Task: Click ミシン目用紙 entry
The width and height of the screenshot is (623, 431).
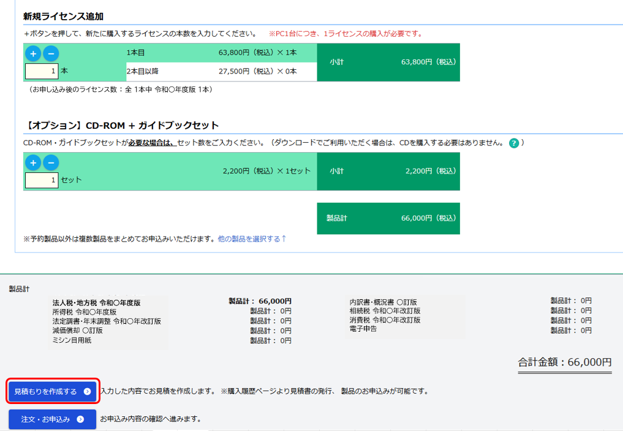Action: tap(72, 340)
